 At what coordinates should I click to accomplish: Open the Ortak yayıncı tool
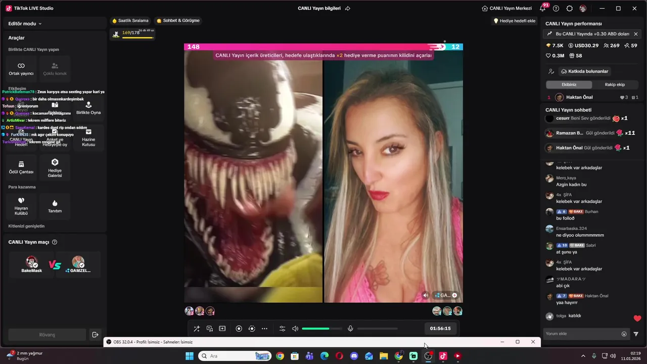[21, 69]
